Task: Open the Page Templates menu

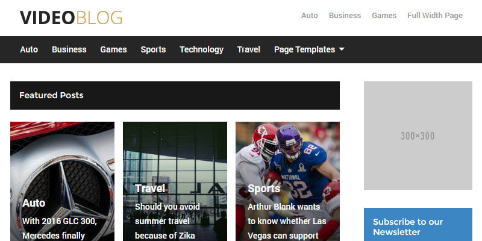Action: click(305, 49)
